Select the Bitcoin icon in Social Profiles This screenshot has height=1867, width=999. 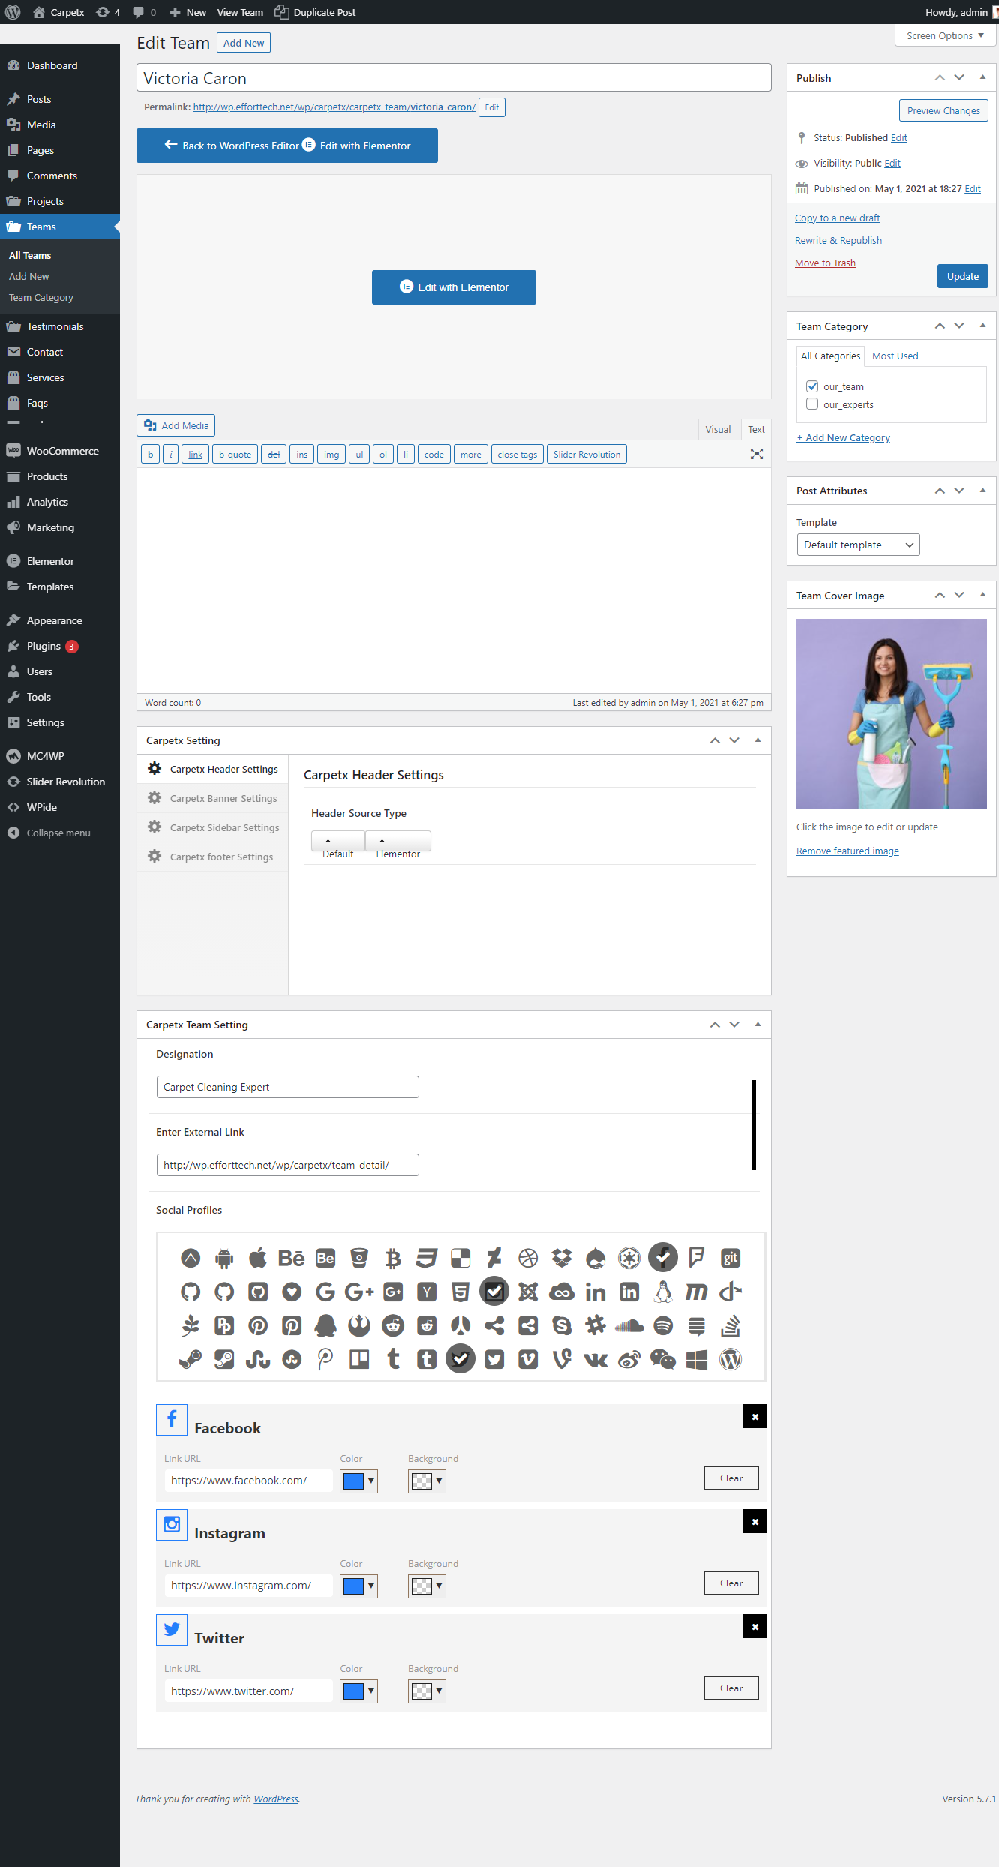pyautogui.click(x=393, y=1258)
